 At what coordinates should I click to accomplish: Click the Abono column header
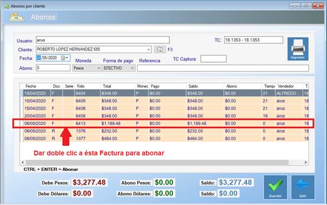click(232, 86)
